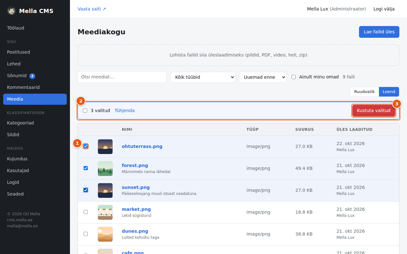Open the ohtuterrass.png thumbnail
Image resolution: width=407 pixels, height=254 pixels.
(105, 147)
